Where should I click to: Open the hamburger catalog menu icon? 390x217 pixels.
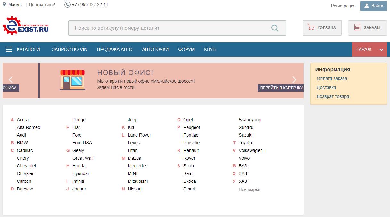(9, 49)
